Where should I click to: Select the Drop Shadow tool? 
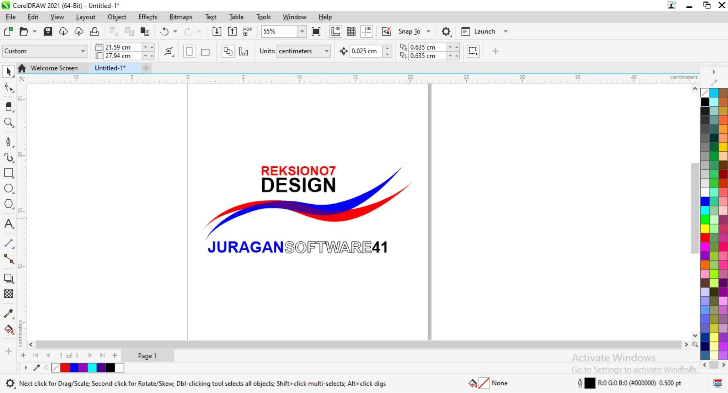pos(9,278)
